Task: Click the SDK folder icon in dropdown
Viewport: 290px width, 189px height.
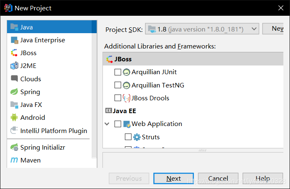Action: click(152, 29)
